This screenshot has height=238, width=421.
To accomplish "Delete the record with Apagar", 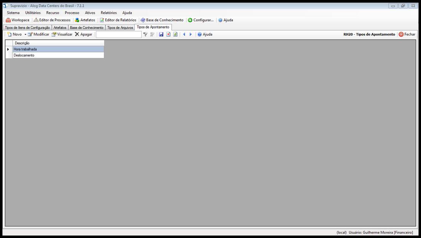I will [x=83, y=34].
